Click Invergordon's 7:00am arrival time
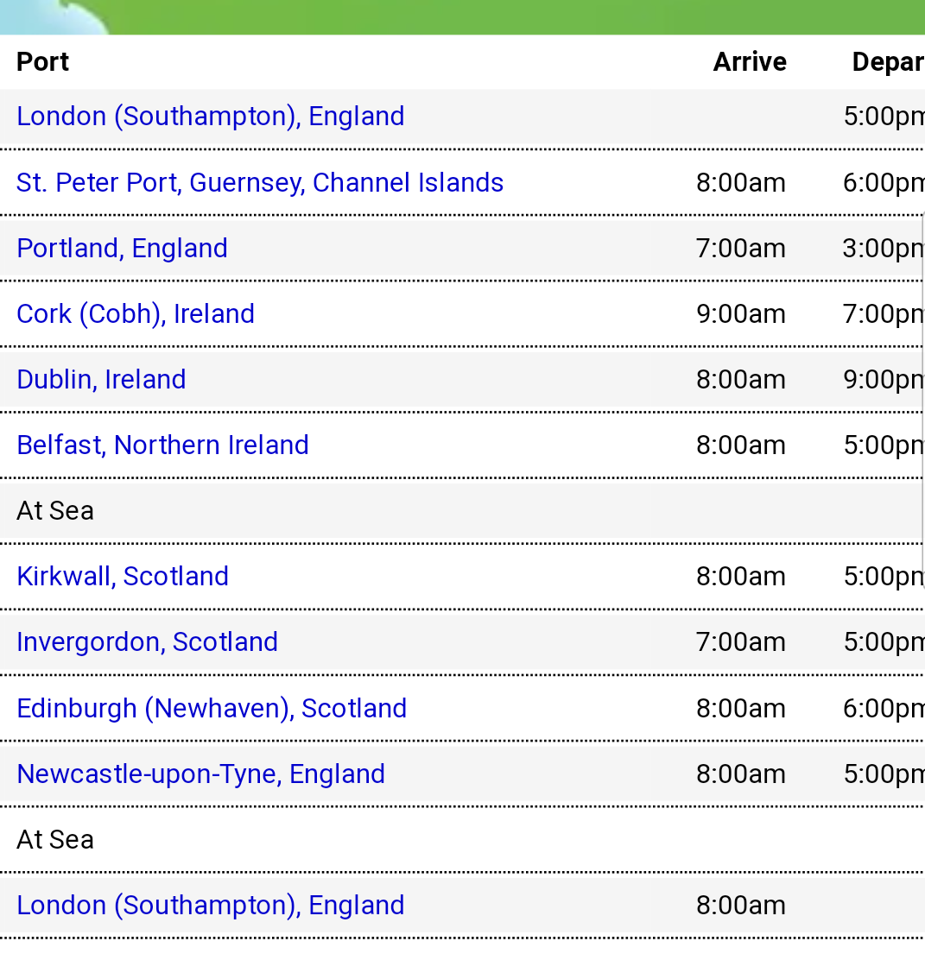The image size is (925, 979). [740, 642]
